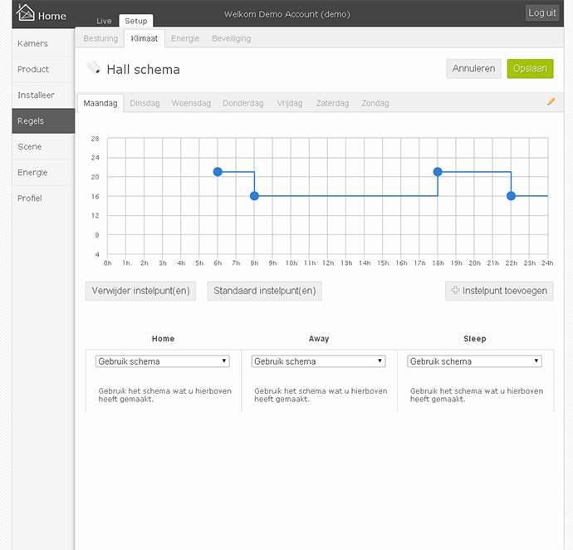Open Kamers in the sidebar
573x550 pixels.
click(x=33, y=43)
